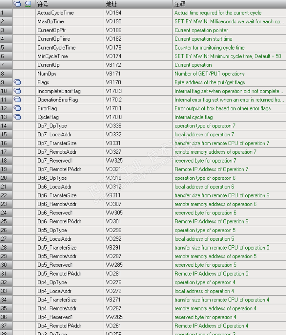Click address cell VD174
Screen dimensions: 286x335
pyautogui.click(x=138, y=56)
